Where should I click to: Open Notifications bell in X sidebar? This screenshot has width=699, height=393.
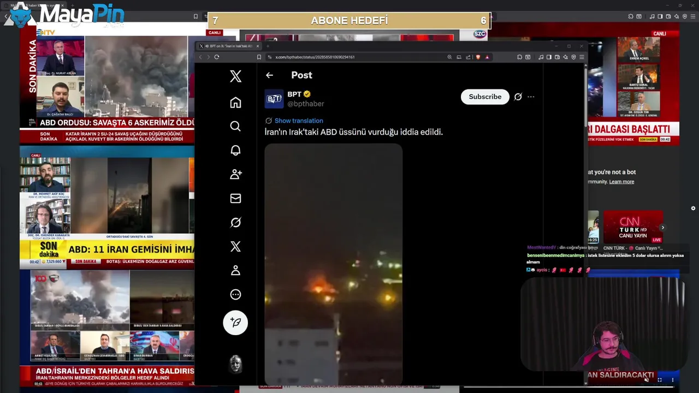tap(235, 150)
